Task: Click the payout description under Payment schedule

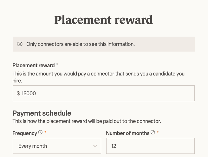Action: pyautogui.click(x=87, y=121)
